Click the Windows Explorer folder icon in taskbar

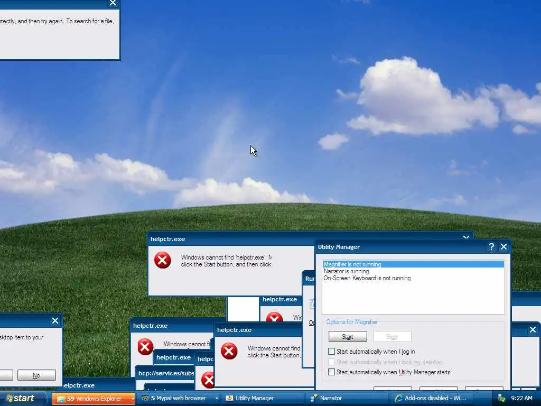pyautogui.click(x=61, y=399)
